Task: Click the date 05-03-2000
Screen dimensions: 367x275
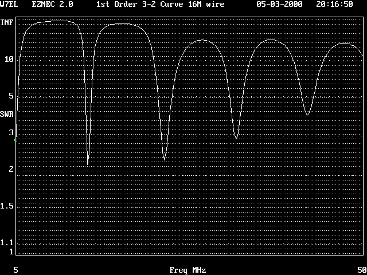Action: [x=279, y=4]
